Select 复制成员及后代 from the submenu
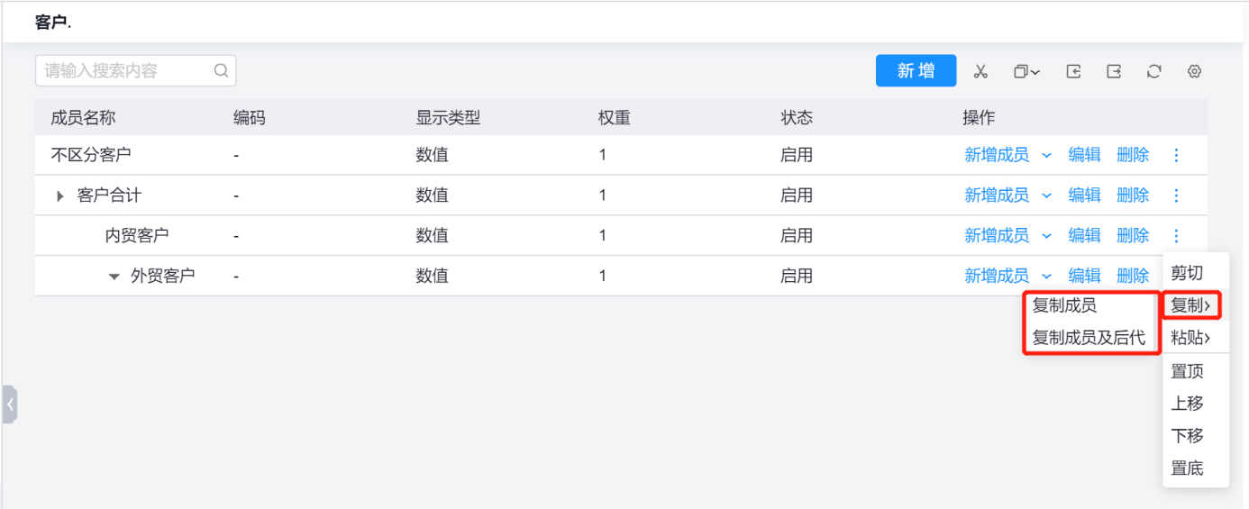Image resolution: width=1249 pixels, height=509 pixels. click(x=1089, y=338)
